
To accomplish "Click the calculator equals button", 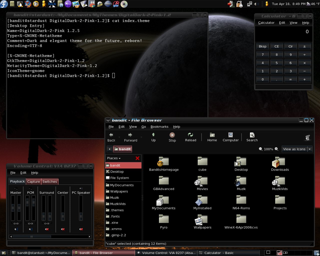I will pos(290,79).
